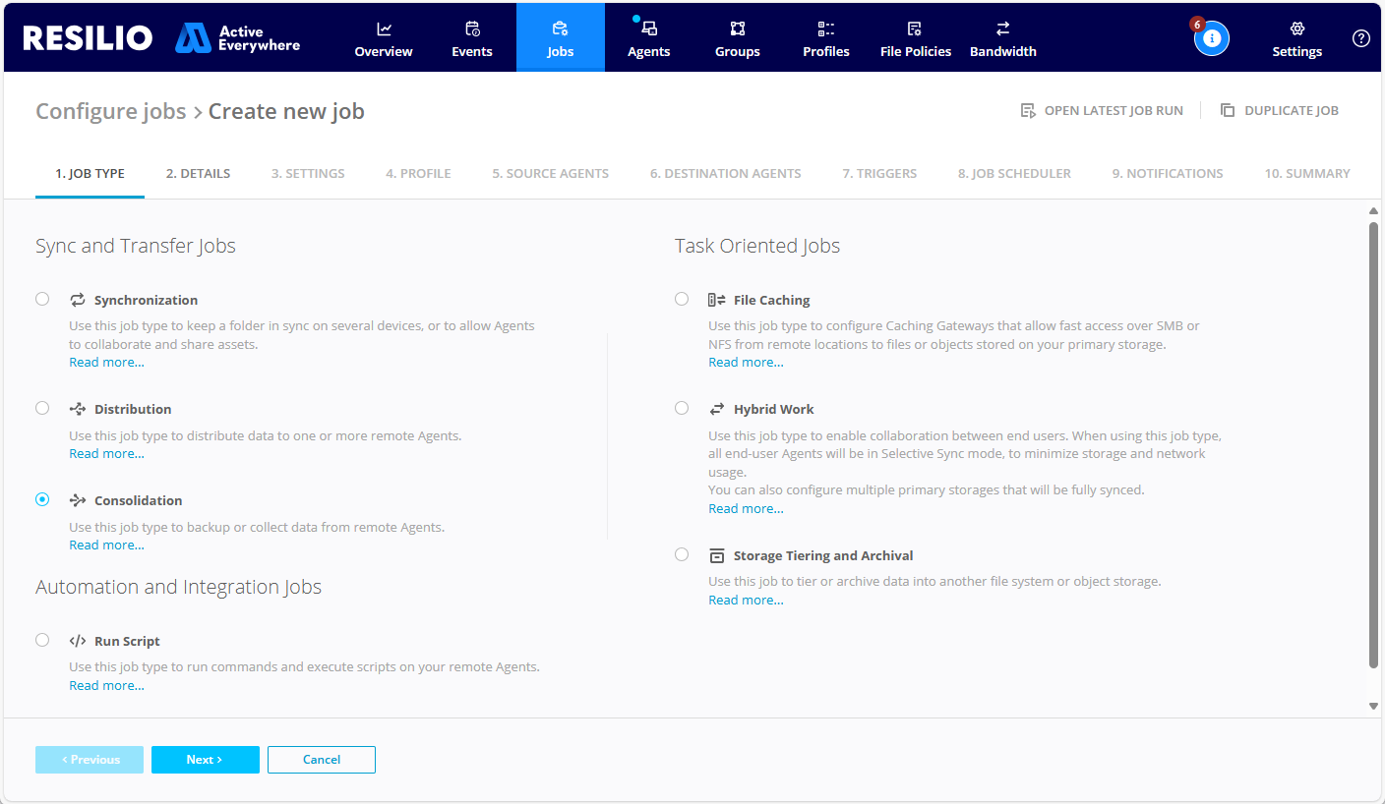Open the Settings gear icon
Image resolution: width=1385 pixels, height=804 pixels.
coord(1296,29)
